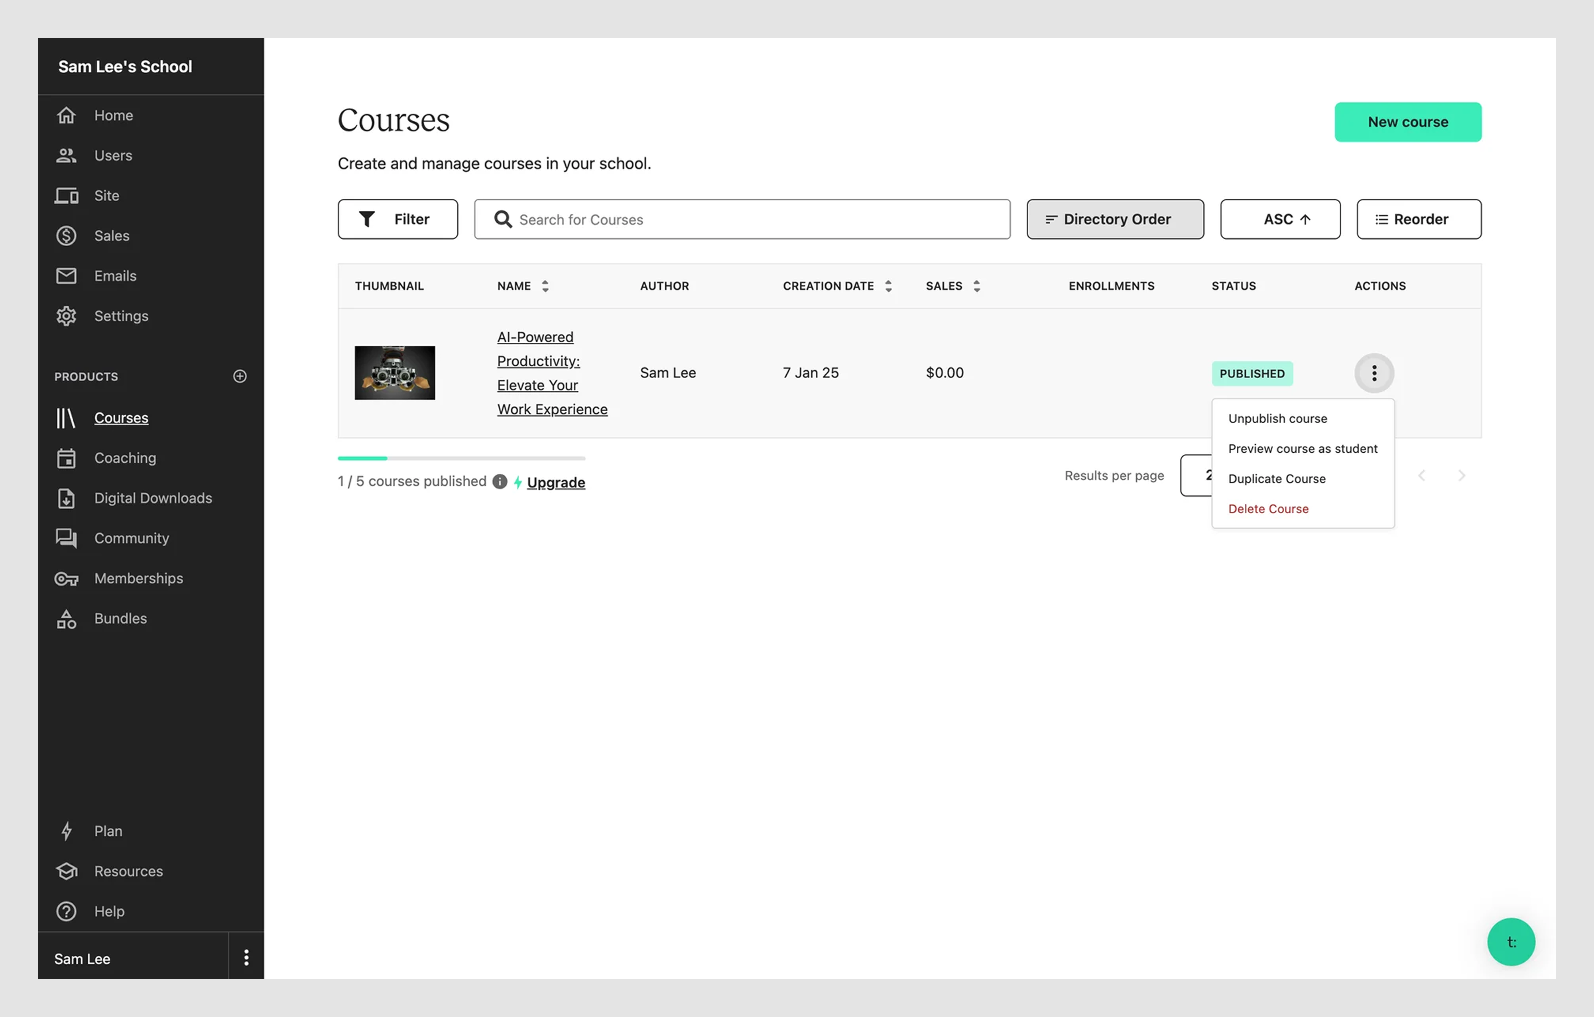Add a new product with plus icon
1594x1017 pixels.
(x=240, y=377)
